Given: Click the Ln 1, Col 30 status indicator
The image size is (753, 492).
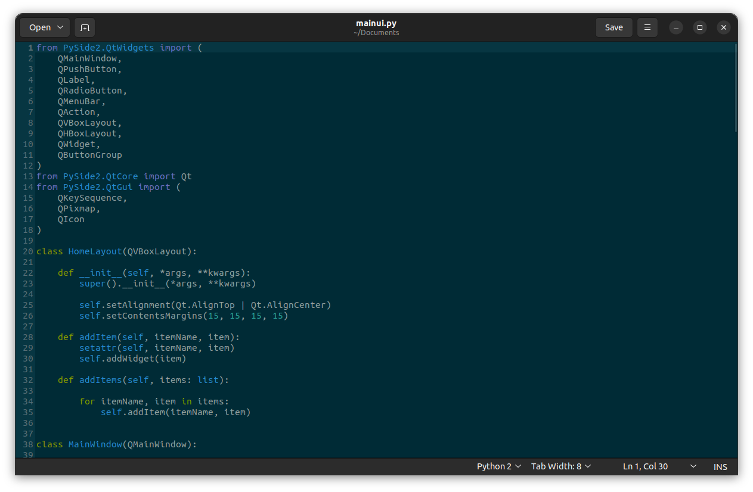Looking at the screenshot, I should (x=644, y=466).
